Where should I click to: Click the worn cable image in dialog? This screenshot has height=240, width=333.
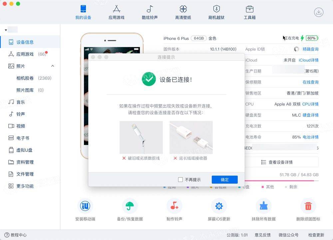pyautogui.click(x=141, y=138)
